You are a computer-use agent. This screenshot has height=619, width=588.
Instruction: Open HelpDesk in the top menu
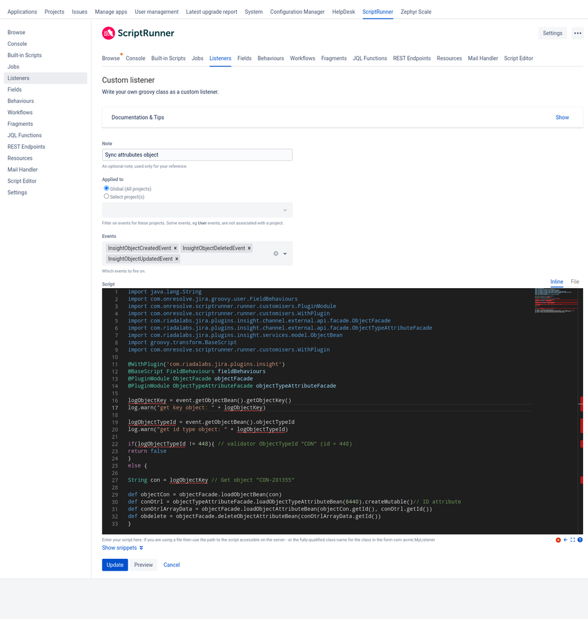[x=343, y=12]
